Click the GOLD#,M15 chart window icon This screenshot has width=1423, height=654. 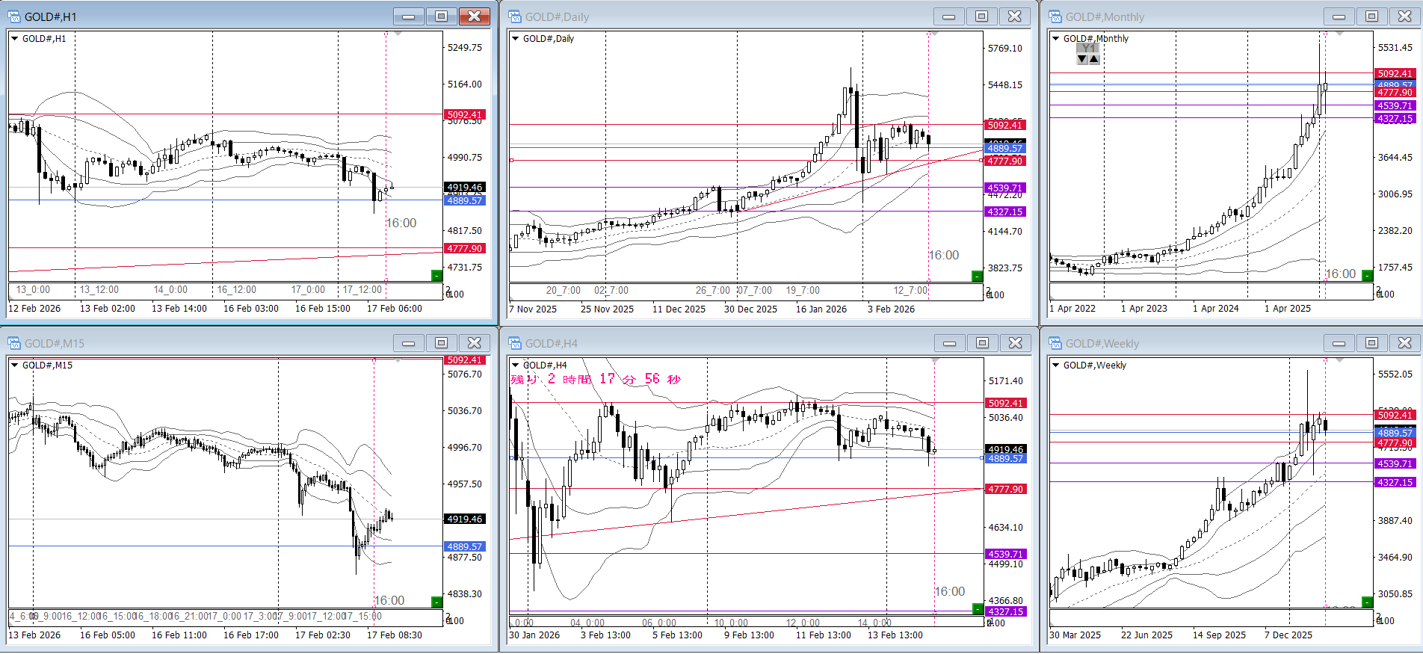click(14, 343)
